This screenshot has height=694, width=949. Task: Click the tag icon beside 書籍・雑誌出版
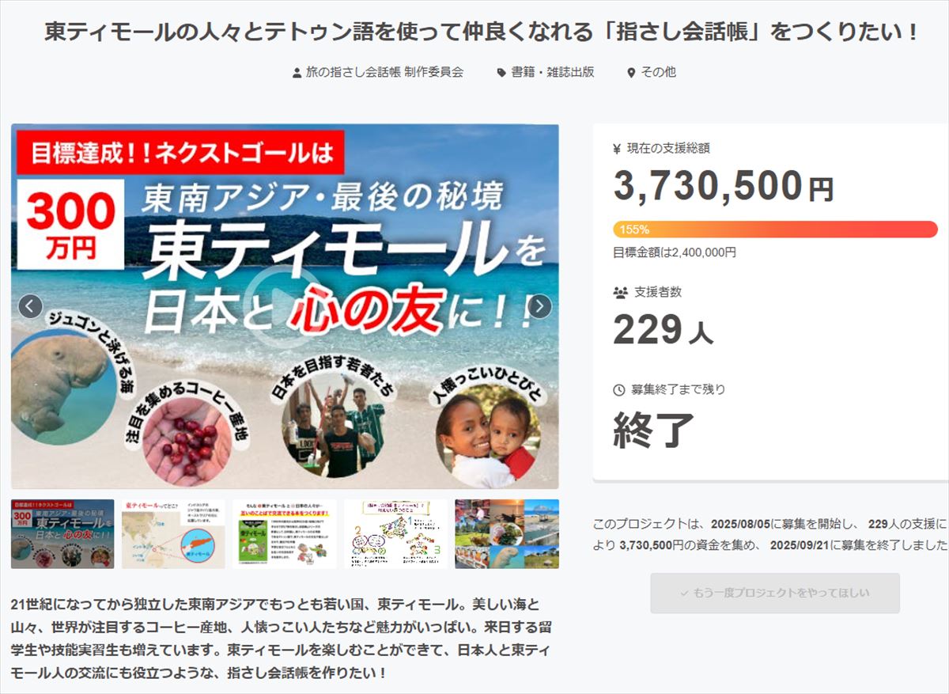tap(501, 73)
